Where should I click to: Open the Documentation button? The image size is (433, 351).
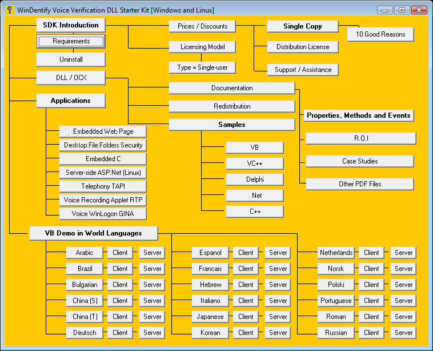232,88
